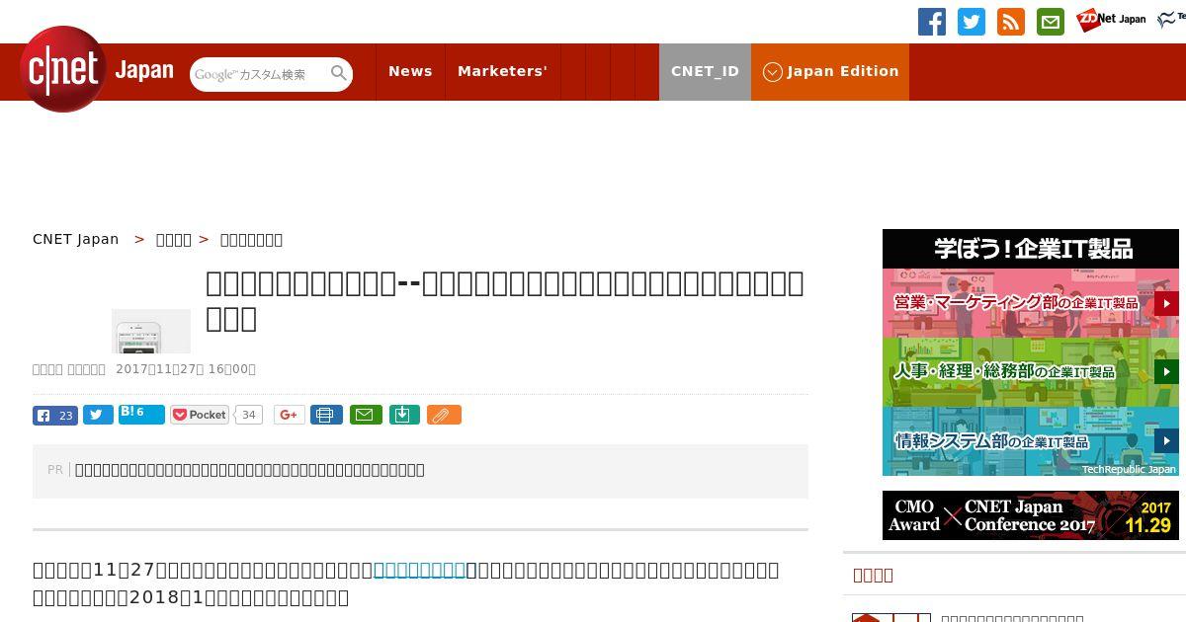Open the Facebook icon in top bar
Screen dimensions: 1186x622
[932, 22]
